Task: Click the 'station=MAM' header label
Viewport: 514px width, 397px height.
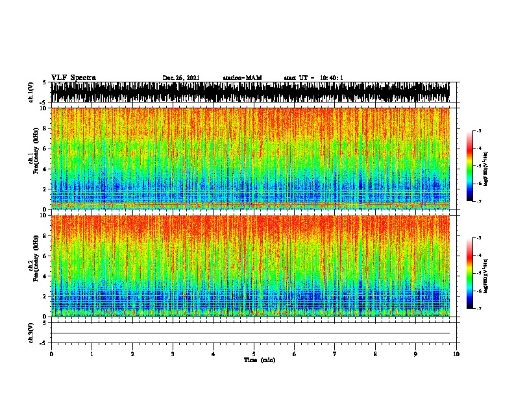Action: point(242,78)
